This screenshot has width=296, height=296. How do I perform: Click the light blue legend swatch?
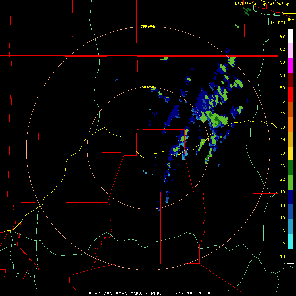(x=290, y=226)
